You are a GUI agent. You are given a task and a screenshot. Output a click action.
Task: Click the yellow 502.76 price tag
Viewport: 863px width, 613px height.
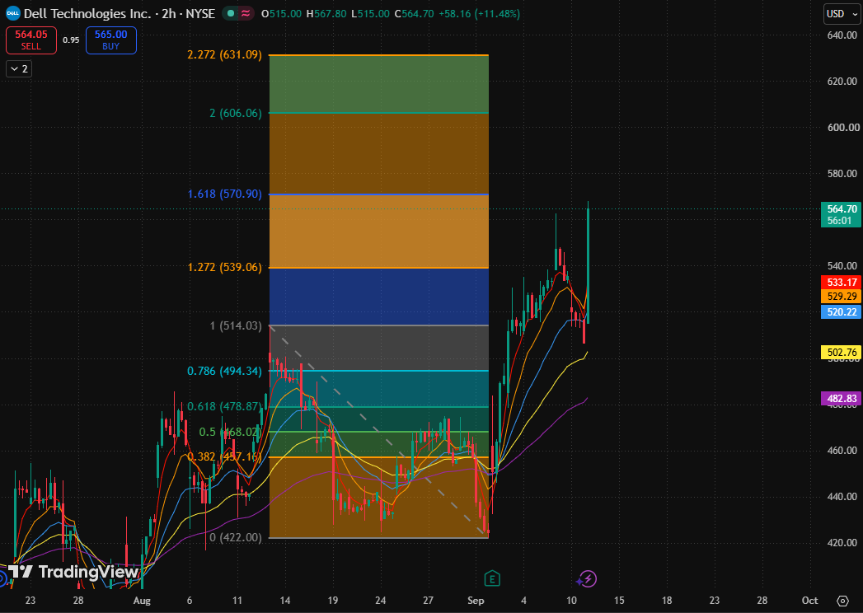(x=841, y=352)
